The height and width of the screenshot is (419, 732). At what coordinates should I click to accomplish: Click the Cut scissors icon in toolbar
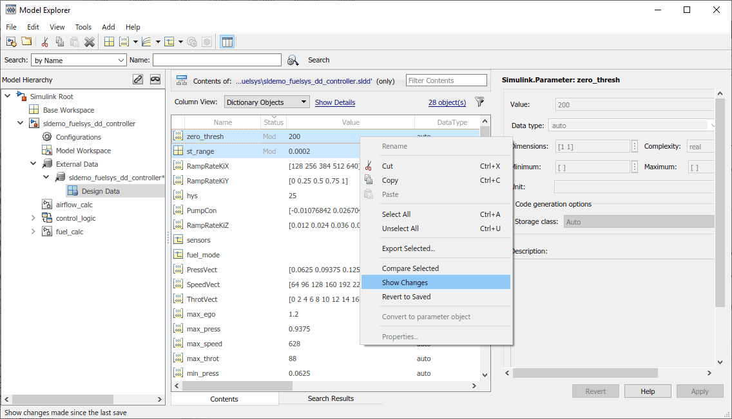[x=45, y=42]
